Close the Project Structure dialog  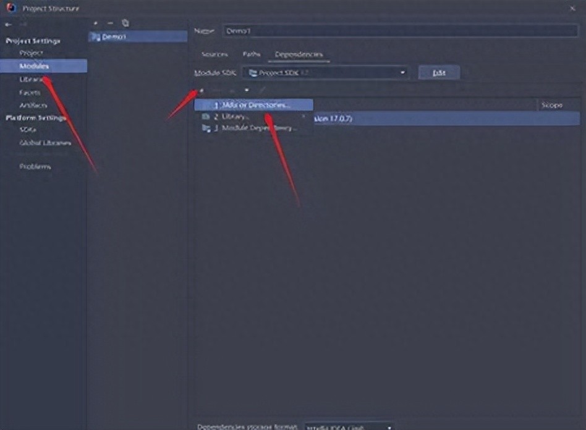tap(572, 8)
